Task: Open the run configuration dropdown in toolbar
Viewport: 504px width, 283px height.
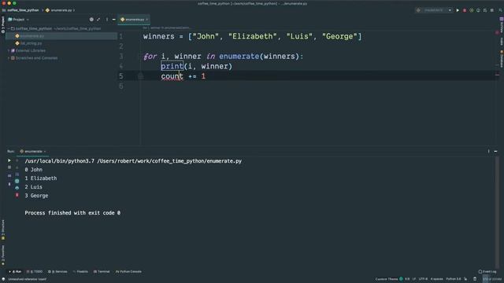Action: (x=434, y=10)
